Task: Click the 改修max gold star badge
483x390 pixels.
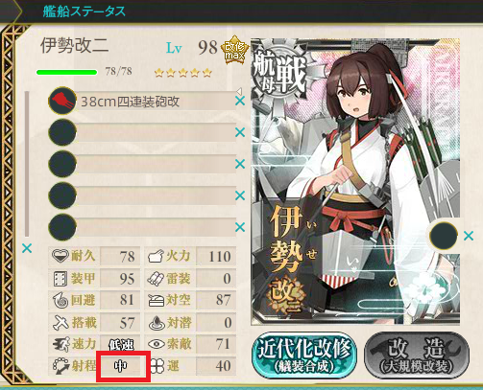Action: [x=235, y=50]
